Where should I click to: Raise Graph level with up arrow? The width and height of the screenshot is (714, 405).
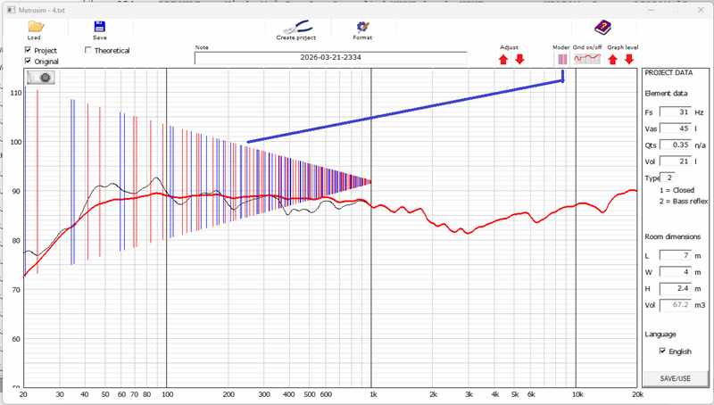tap(613, 60)
